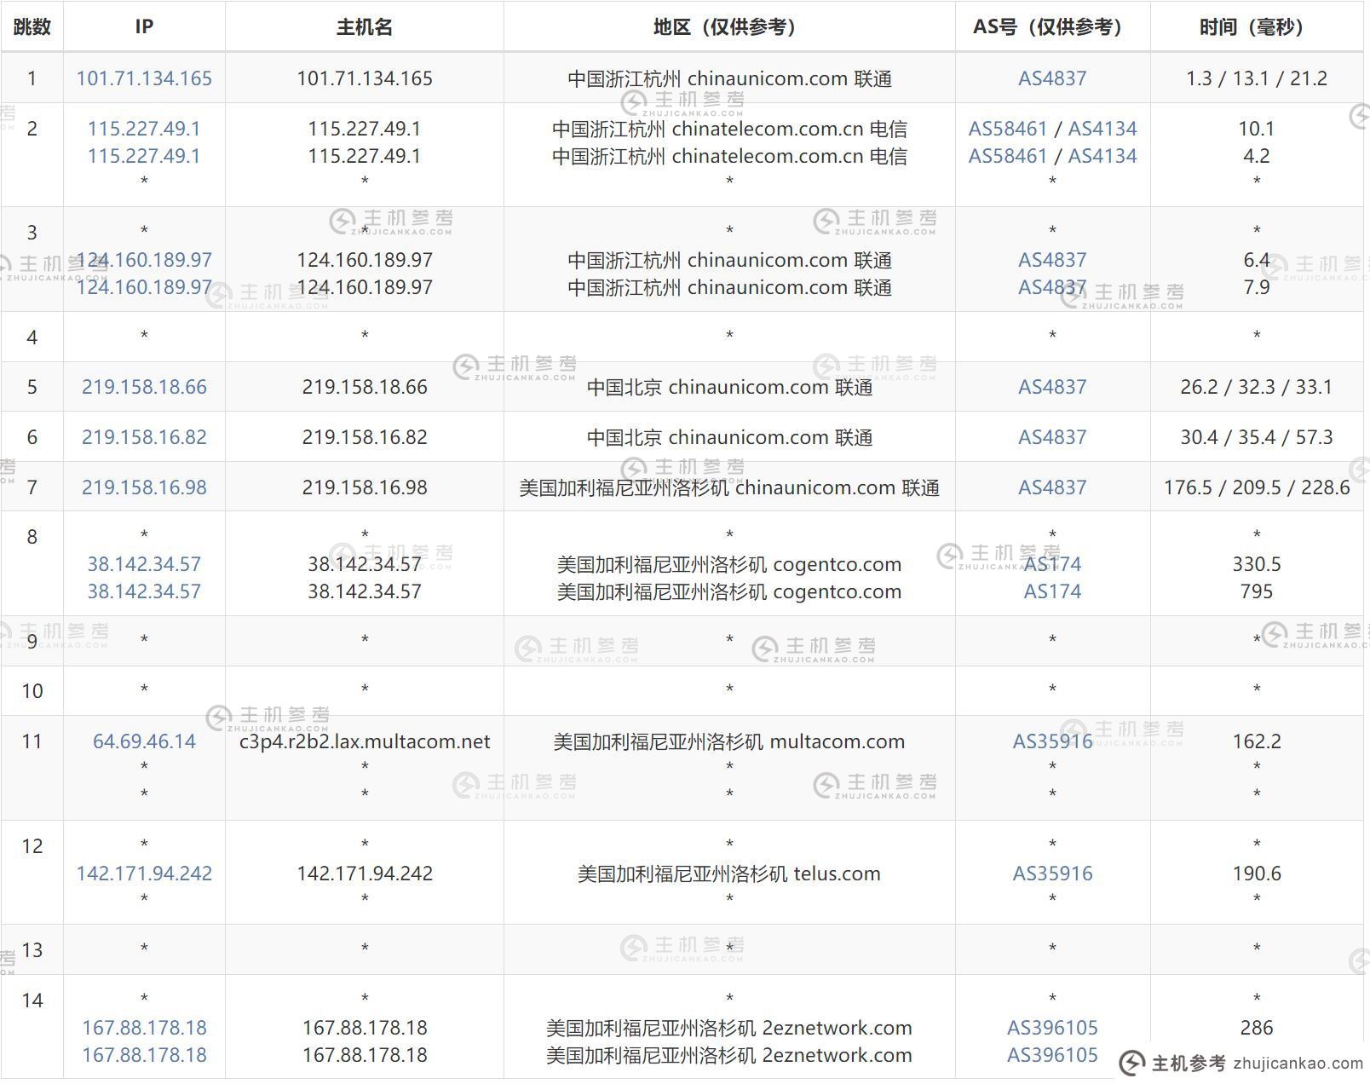Viewport: 1370px width, 1084px height.
Task: Select hostname 219.158.16.98 in 主机名 column
Action: pos(365,487)
